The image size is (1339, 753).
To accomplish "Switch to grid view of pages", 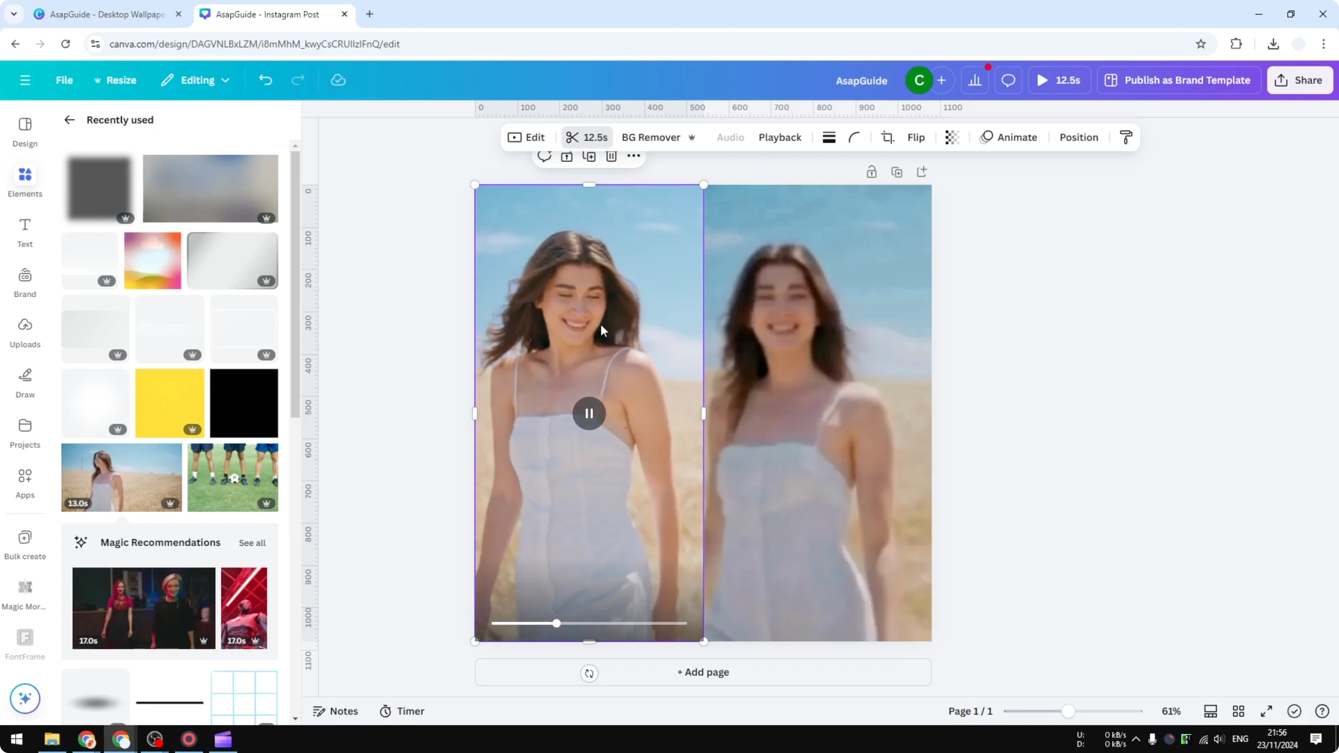I will click(x=1239, y=711).
